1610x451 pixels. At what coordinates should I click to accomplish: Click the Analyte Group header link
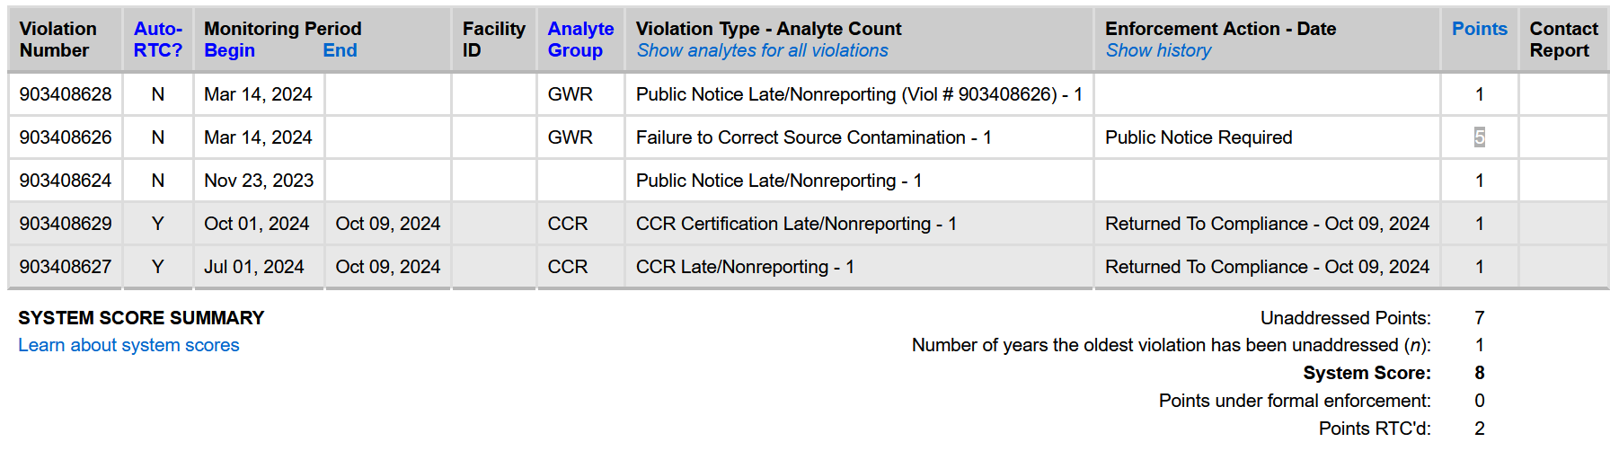point(580,40)
